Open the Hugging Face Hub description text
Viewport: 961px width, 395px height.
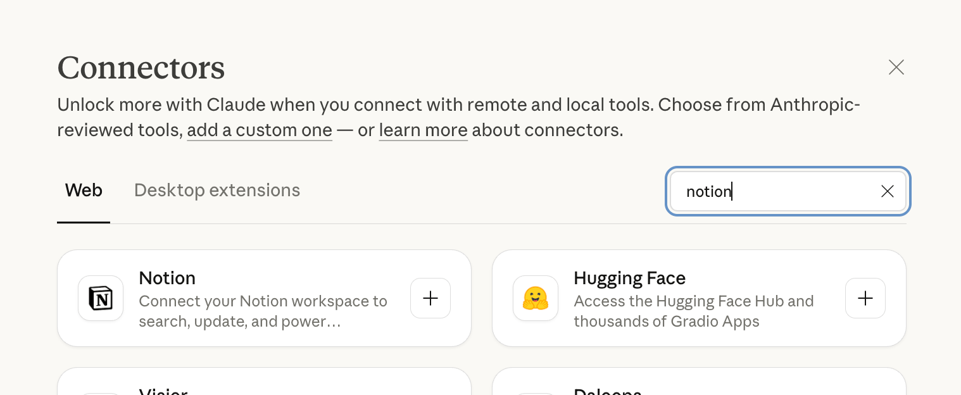click(694, 311)
